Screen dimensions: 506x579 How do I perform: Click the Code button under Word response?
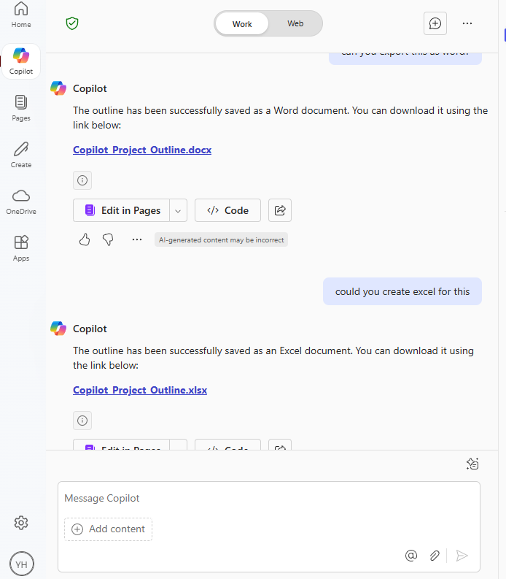coord(227,210)
